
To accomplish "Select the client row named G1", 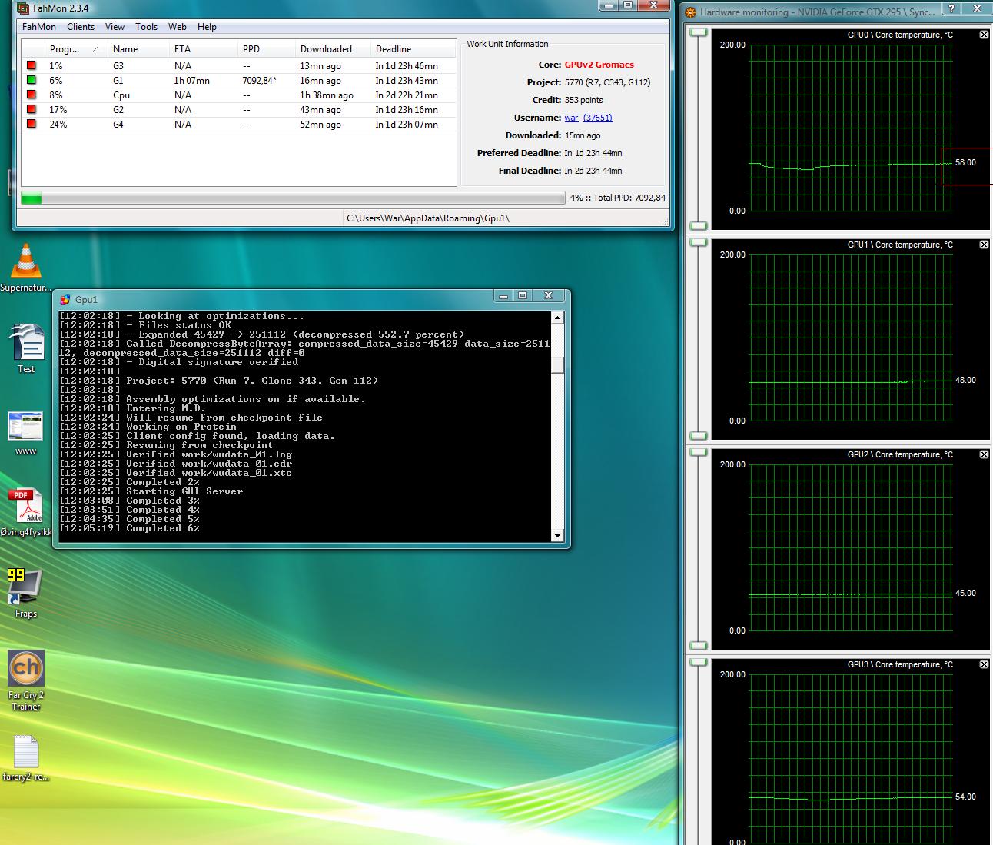I will pos(239,81).
